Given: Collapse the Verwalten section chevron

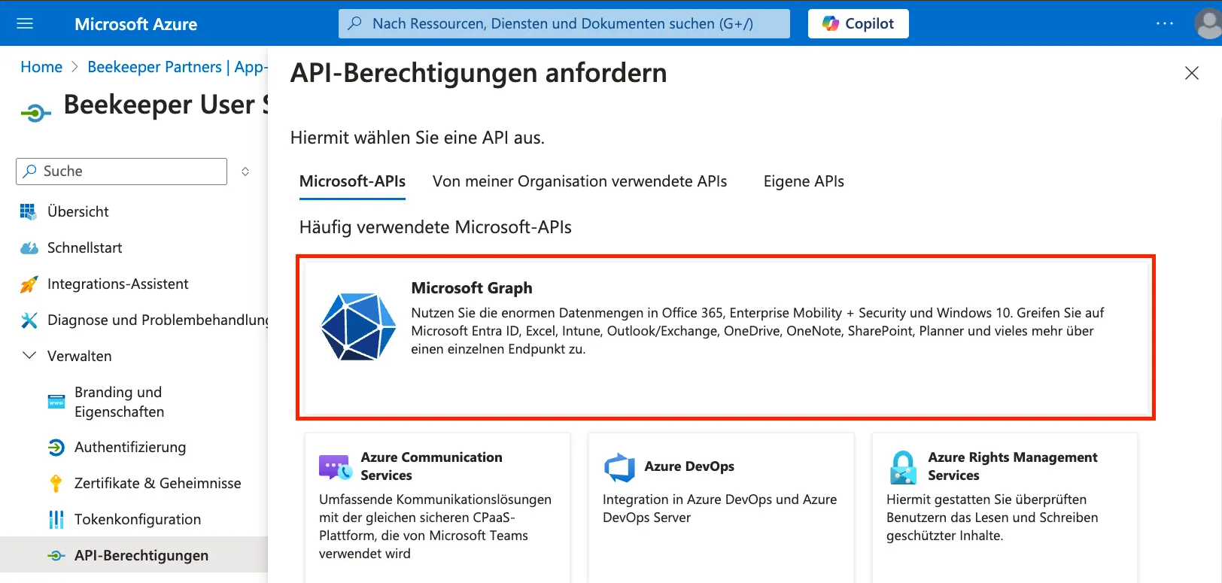Looking at the screenshot, I should coord(29,355).
